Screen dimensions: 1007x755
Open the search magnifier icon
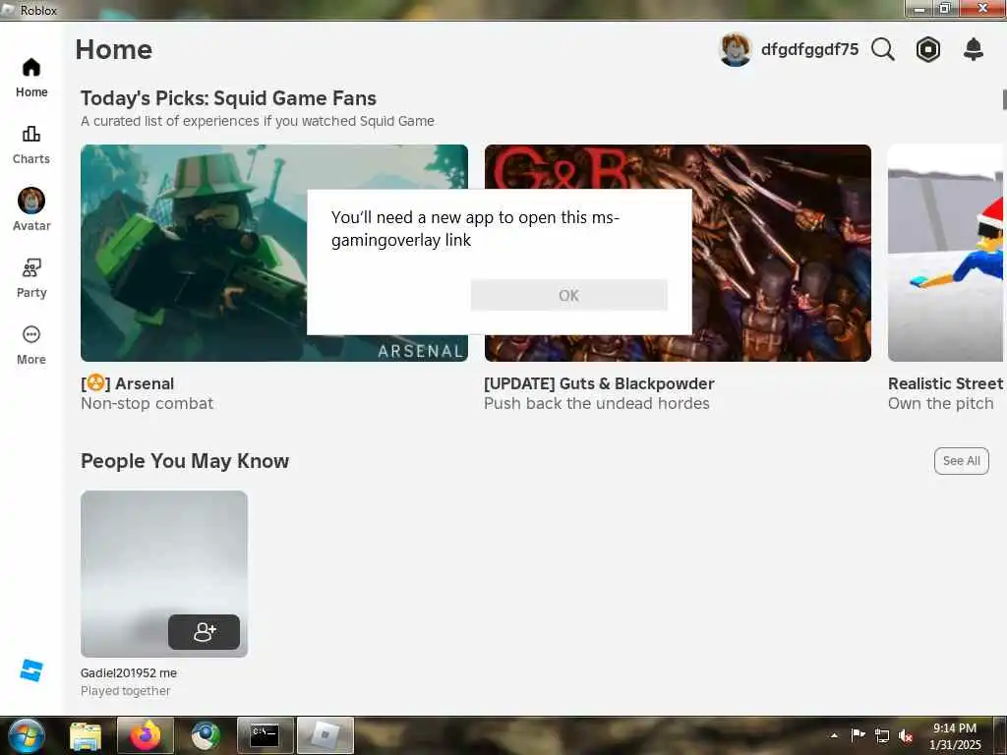pyautogui.click(x=883, y=49)
